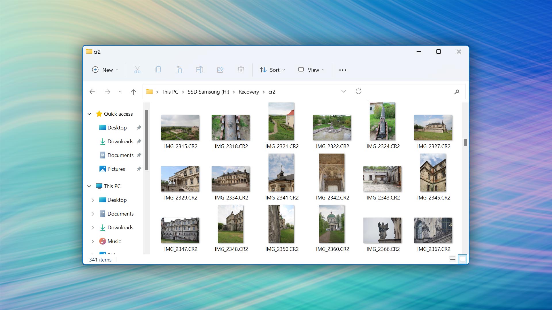Viewport: 552px width, 310px height.
Task: Click the New button
Action: [x=105, y=70]
